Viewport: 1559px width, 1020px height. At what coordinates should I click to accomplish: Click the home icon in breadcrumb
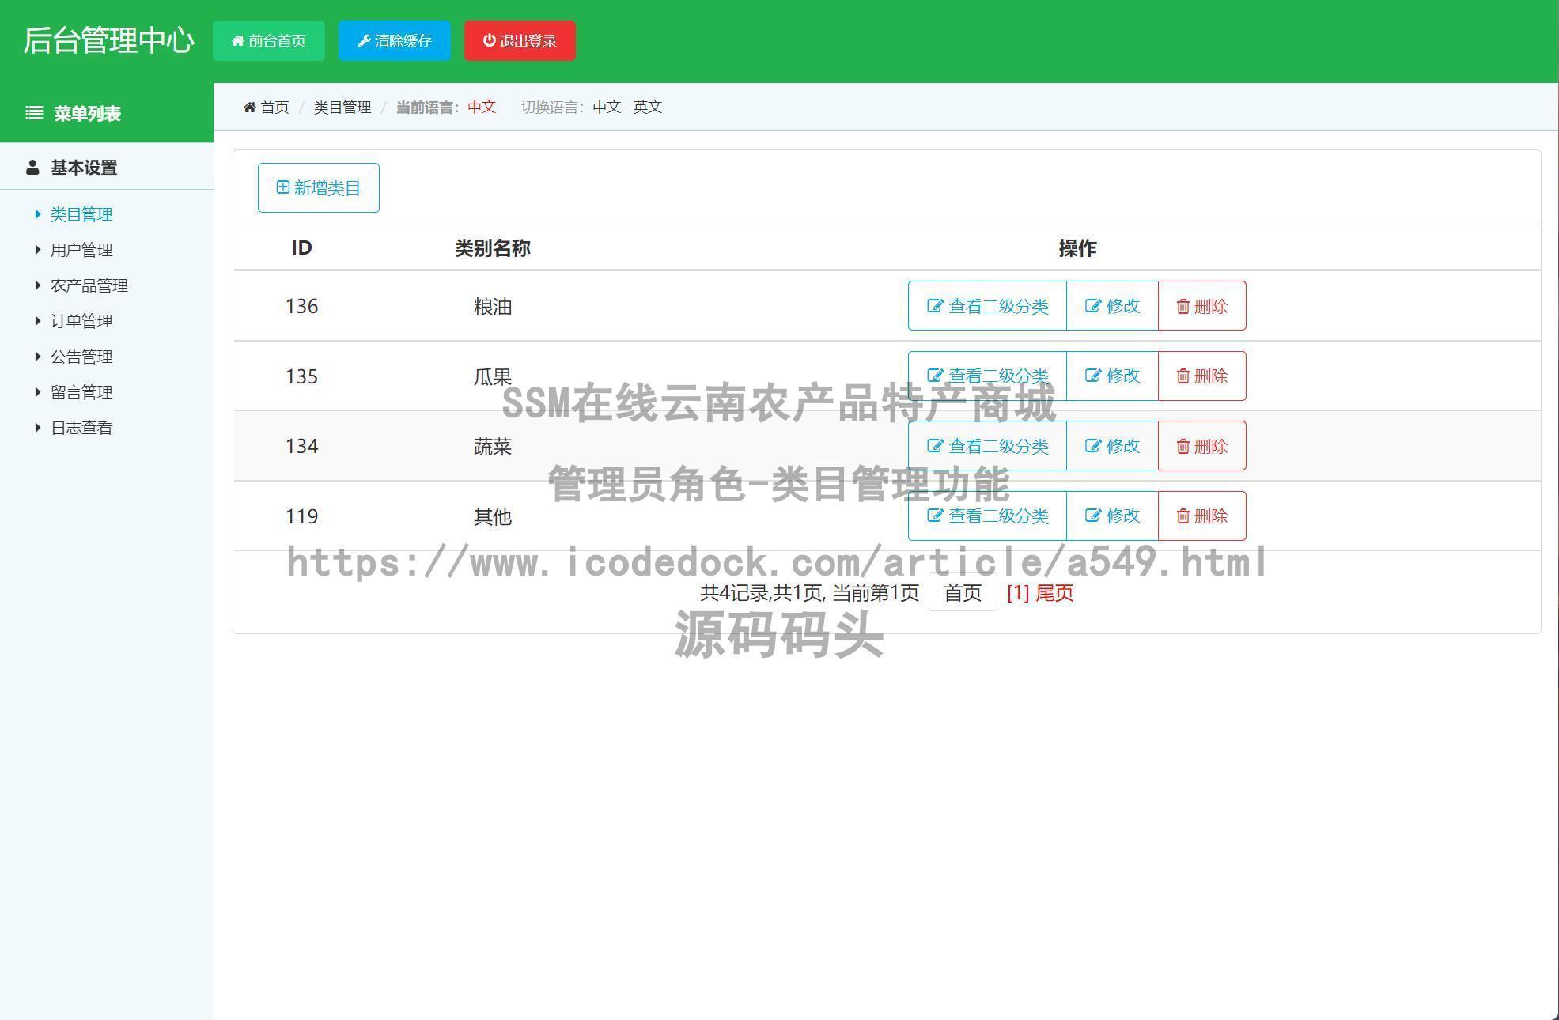click(x=249, y=108)
